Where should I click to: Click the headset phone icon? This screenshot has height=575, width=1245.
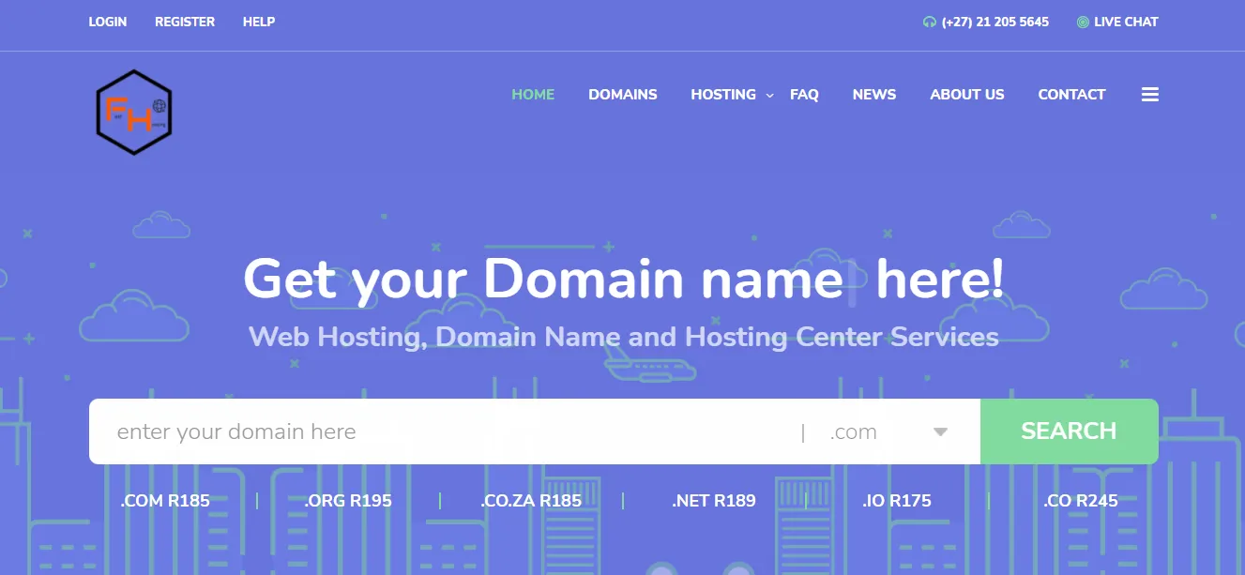(x=930, y=22)
